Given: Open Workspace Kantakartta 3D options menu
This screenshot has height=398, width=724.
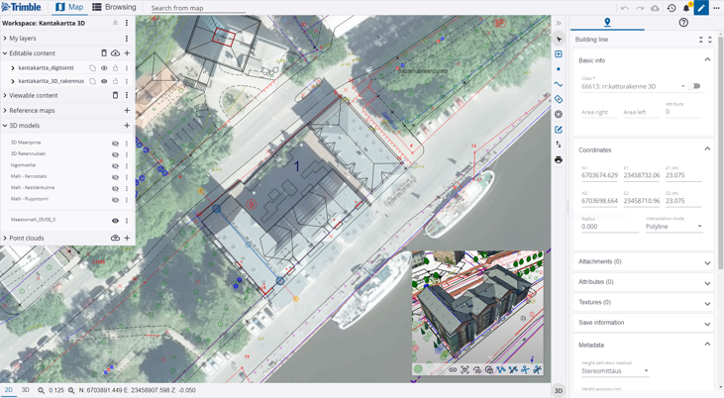Looking at the screenshot, I should click(x=127, y=23).
